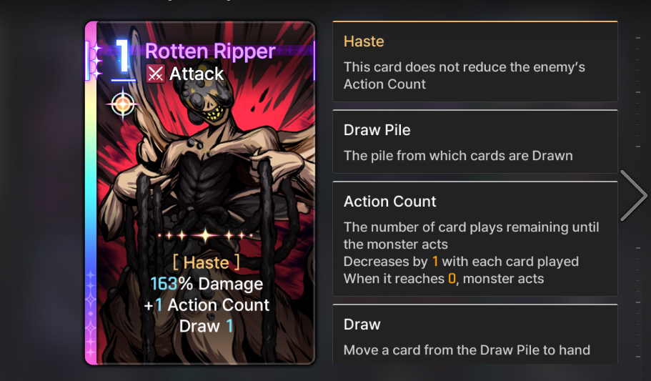
Task: Click the star rating divider on card
Action: (x=206, y=236)
